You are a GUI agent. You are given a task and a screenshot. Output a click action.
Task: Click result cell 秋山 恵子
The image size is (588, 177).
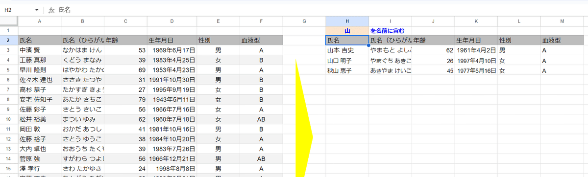[x=347, y=70]
